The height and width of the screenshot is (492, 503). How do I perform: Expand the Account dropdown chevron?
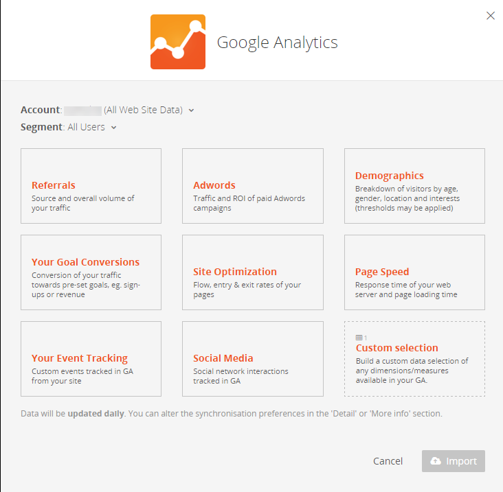pyautogui.click(x=192, y=110)
